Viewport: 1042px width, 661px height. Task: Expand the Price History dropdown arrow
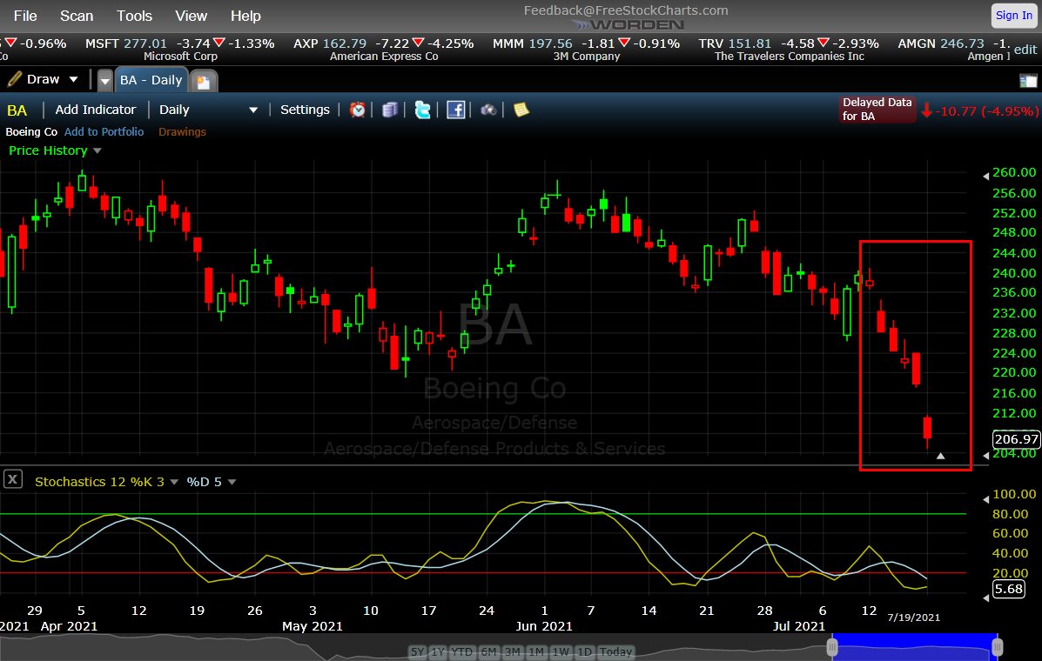tap(97, 151)
